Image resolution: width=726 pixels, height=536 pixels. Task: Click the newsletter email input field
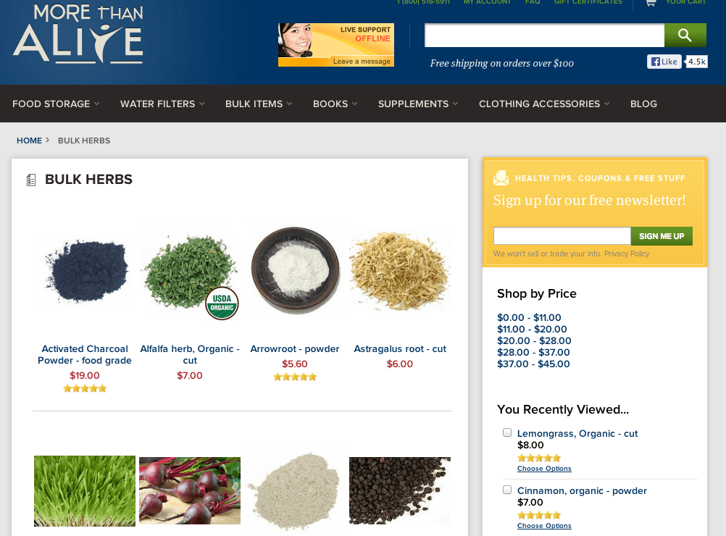click(562, 236)
